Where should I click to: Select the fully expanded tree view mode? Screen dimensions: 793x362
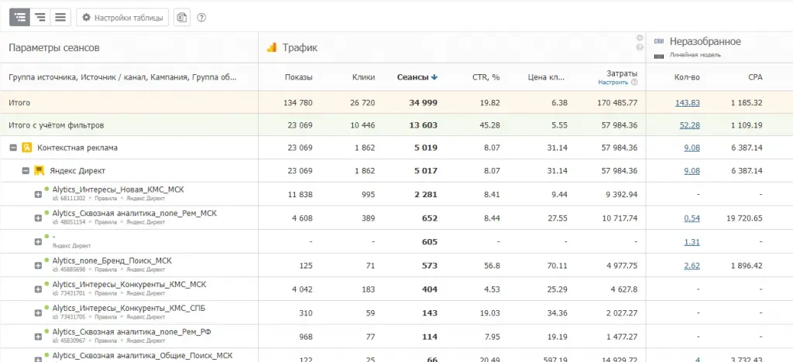click(19, 17)
